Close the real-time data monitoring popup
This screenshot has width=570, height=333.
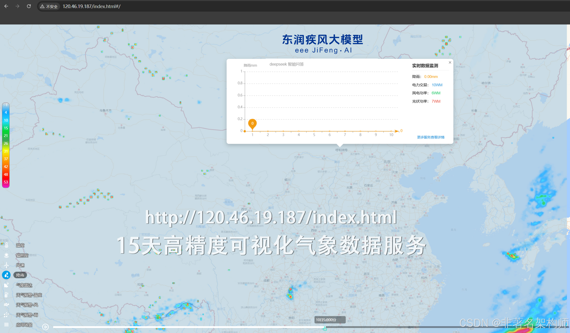point(450,63)
